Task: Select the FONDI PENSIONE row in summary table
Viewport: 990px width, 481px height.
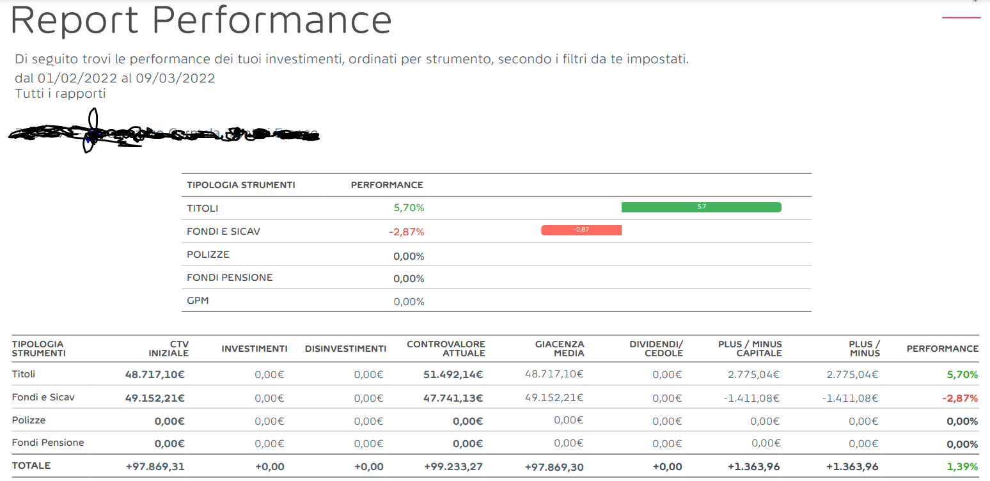Action: point(230,278)
